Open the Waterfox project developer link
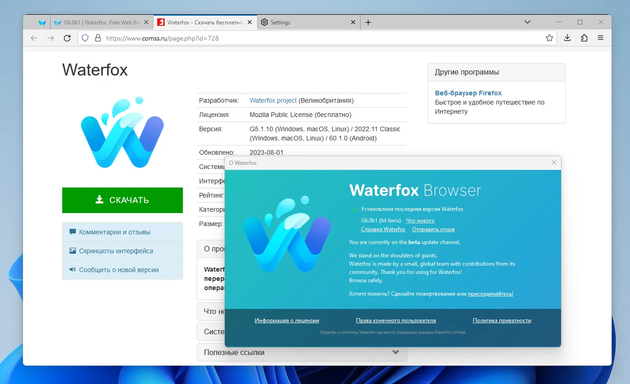The height and width of the screenshot is (384, 630). point(273,100)
